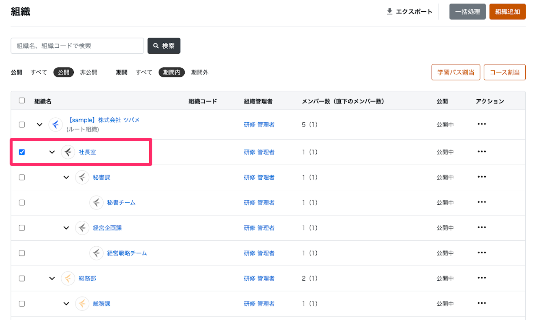Screen dimensions: 540x320
Task: Check the 【sample】株式会社 ツバメ row checkbox
Action: 22,124
